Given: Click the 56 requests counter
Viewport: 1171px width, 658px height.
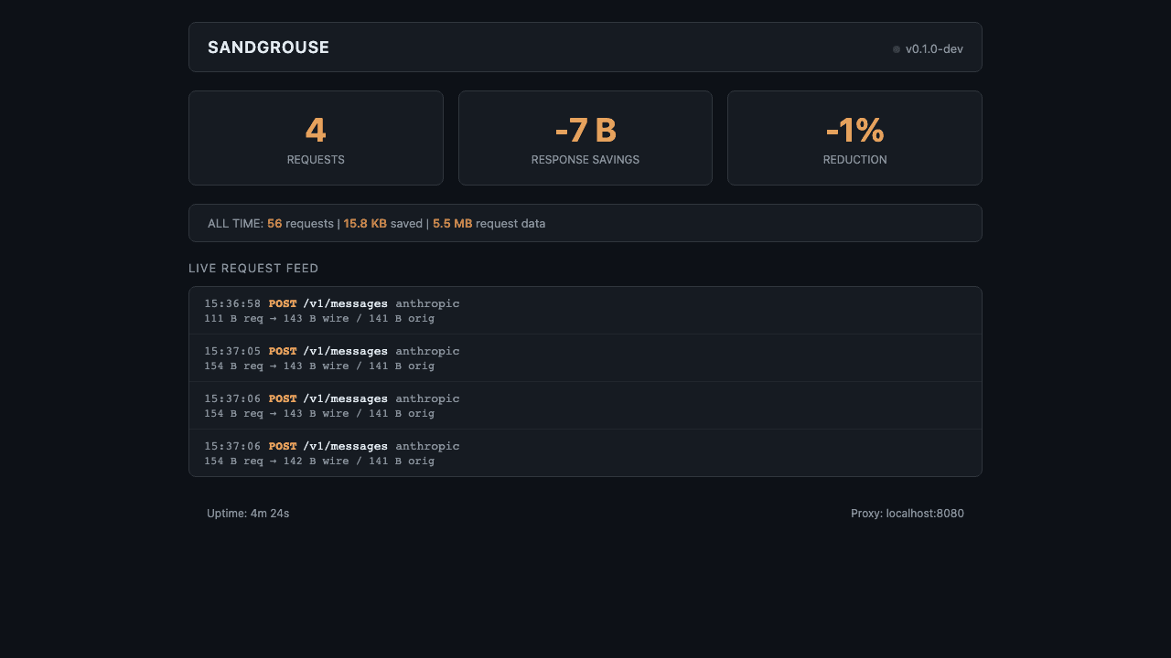Looking at the screenshot, I should pos(274,223).
